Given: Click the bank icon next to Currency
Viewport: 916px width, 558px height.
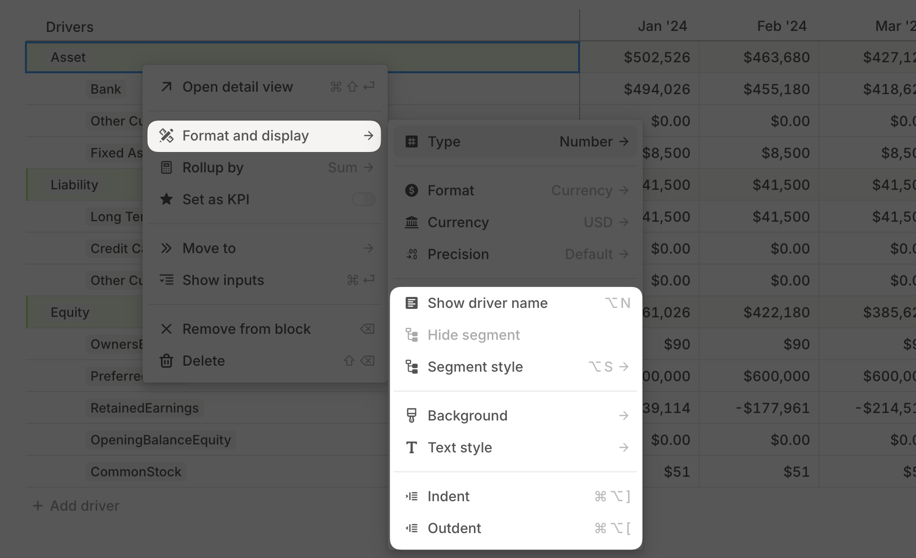Looking at the screenshot, I should [412, 222].
